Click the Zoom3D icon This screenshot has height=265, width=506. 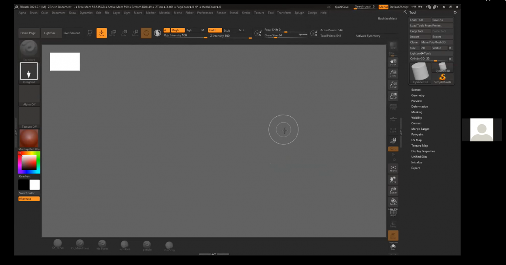[393, 191]
